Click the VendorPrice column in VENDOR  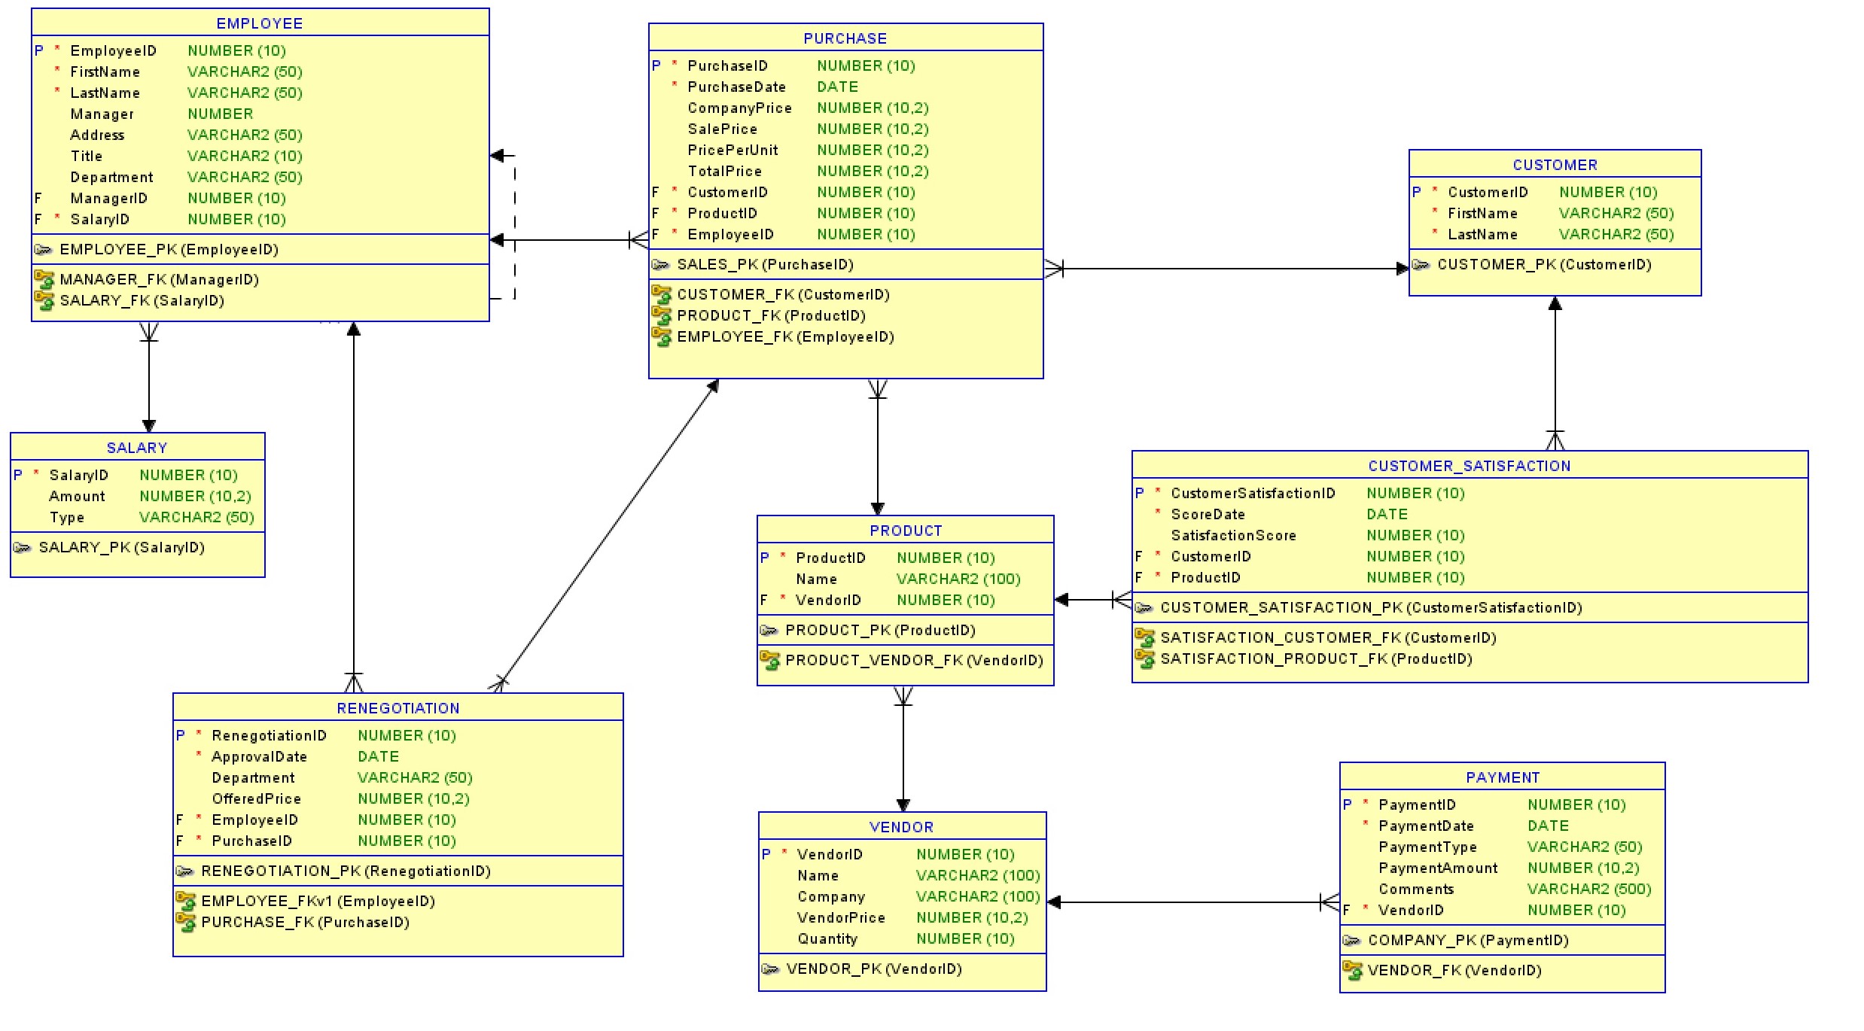pos(840,917)
